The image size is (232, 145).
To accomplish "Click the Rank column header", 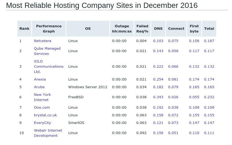I will tap(24, 29).
